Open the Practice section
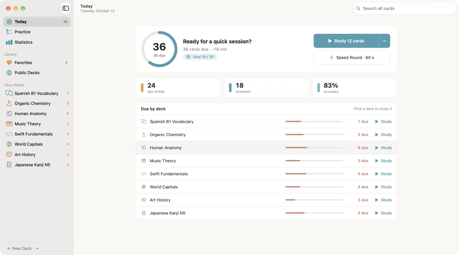 click(x=37, y=32)
